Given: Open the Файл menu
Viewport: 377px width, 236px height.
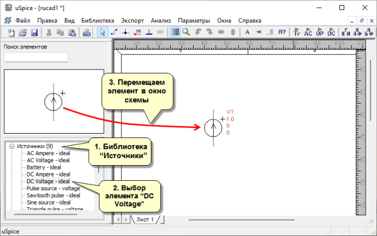Looking at the screenshot, I should pyautogui.click(x=23, y=21).
